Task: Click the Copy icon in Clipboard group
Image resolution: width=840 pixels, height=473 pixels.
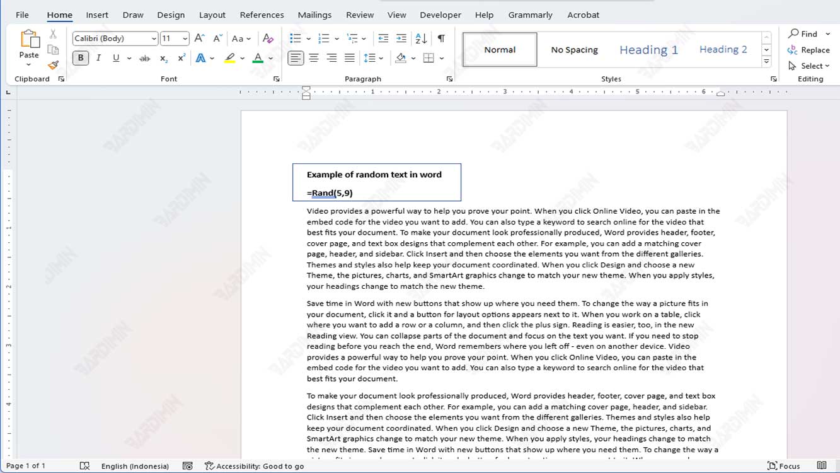Action: [53, 50]
